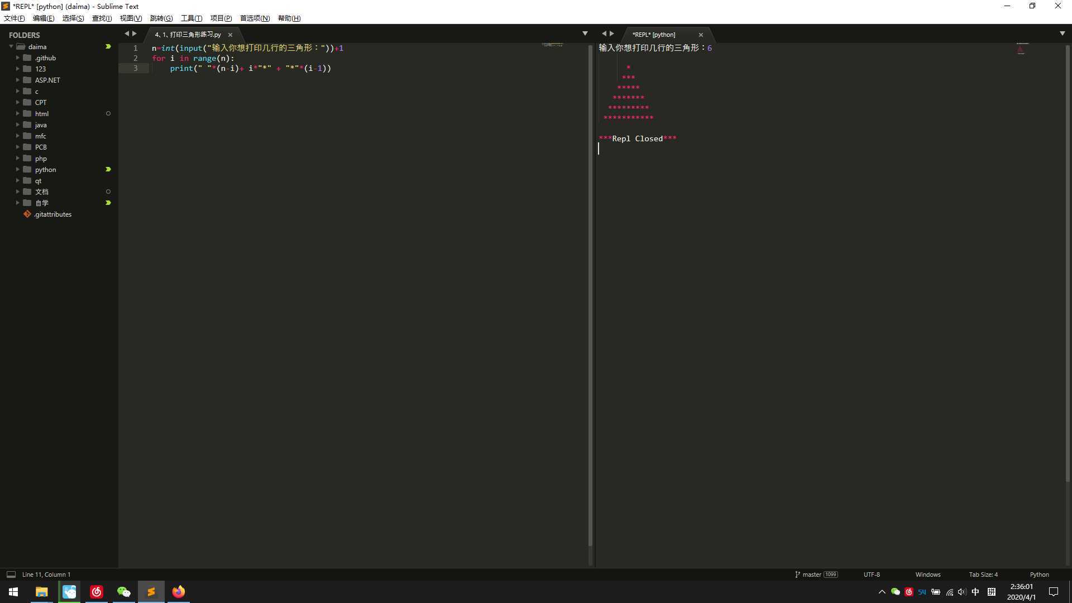Select the UTF-8 encoding icon in status bar
Image resolution: width=1072 pixels, height=603 pixels.
tap(872, 575)
